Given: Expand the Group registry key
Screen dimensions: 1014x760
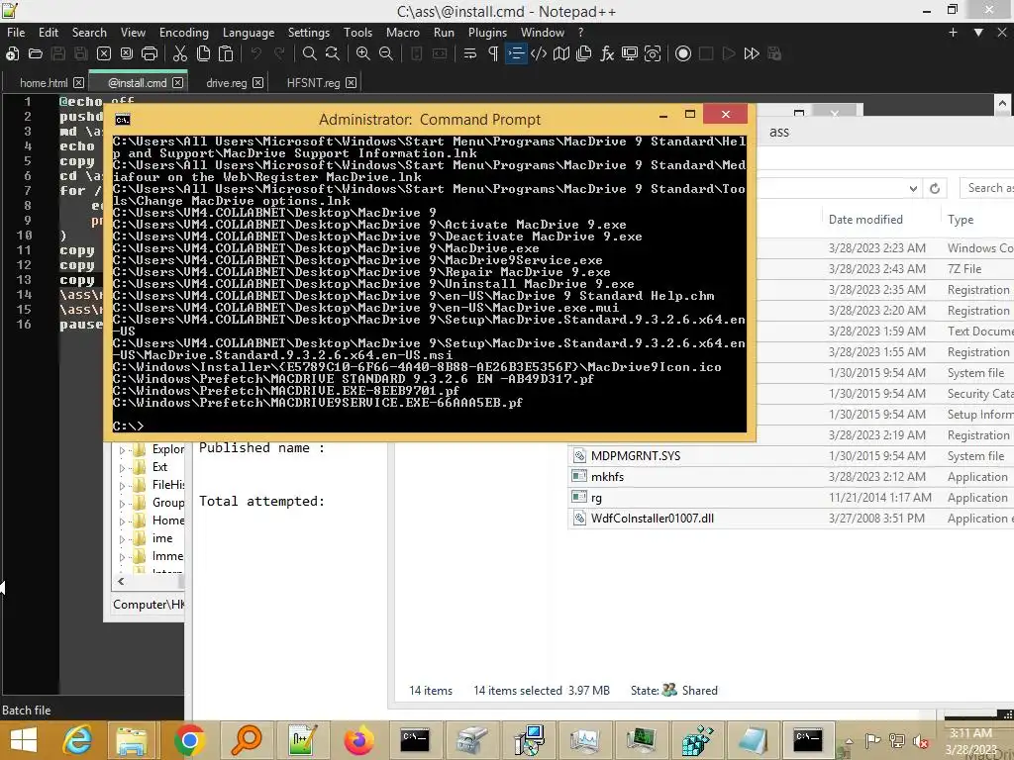Looking at the screenshot, I should click(122, 504).
